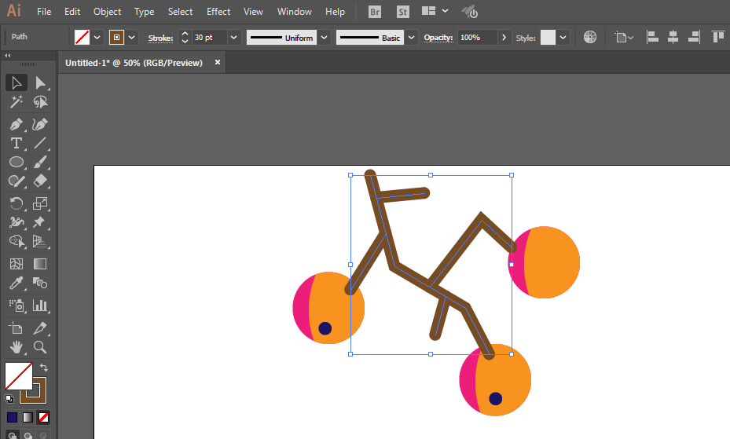The image size is (730, 439).
Task: Choose the Direct Selection tool
Action: point(40,83)
